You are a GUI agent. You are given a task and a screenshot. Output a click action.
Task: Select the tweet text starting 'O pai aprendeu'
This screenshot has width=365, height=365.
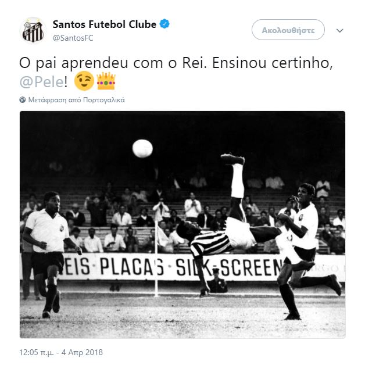[176, 73]
